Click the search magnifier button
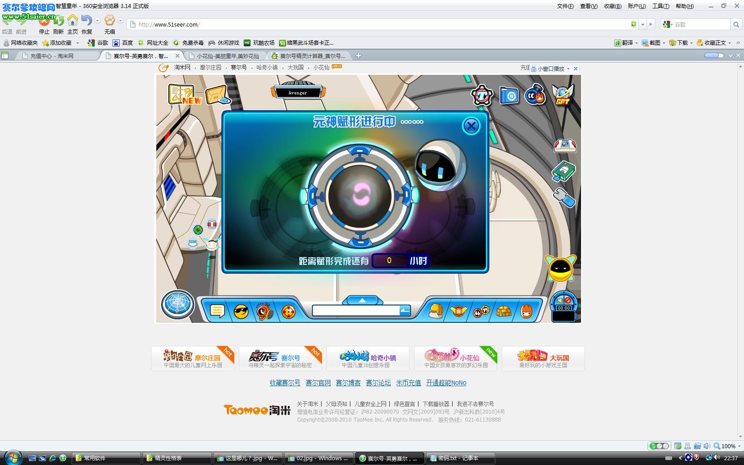 point(736,24)
